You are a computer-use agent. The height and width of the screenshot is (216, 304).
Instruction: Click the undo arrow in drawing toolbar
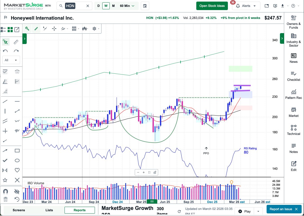pos(6,51)
